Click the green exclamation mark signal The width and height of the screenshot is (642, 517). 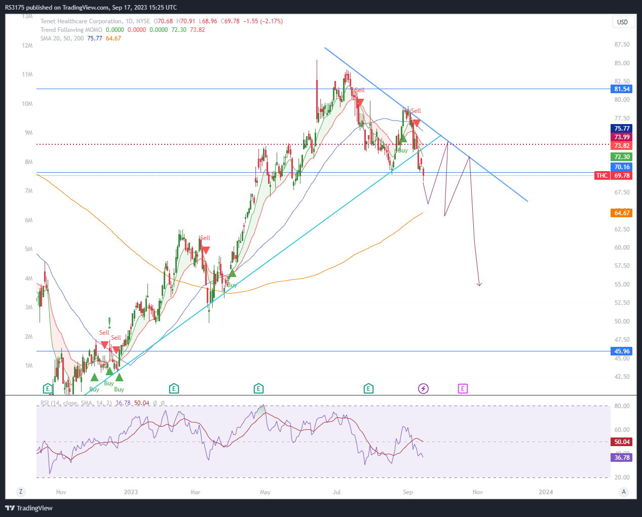click(x=109, y=323)
